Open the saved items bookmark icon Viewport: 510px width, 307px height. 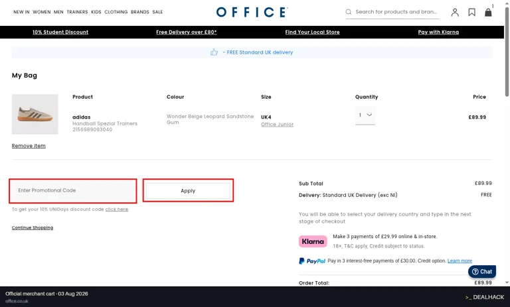point(471,13)
